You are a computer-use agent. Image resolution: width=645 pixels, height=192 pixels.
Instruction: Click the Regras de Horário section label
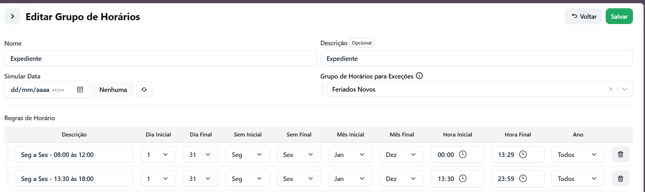[30, 118]
